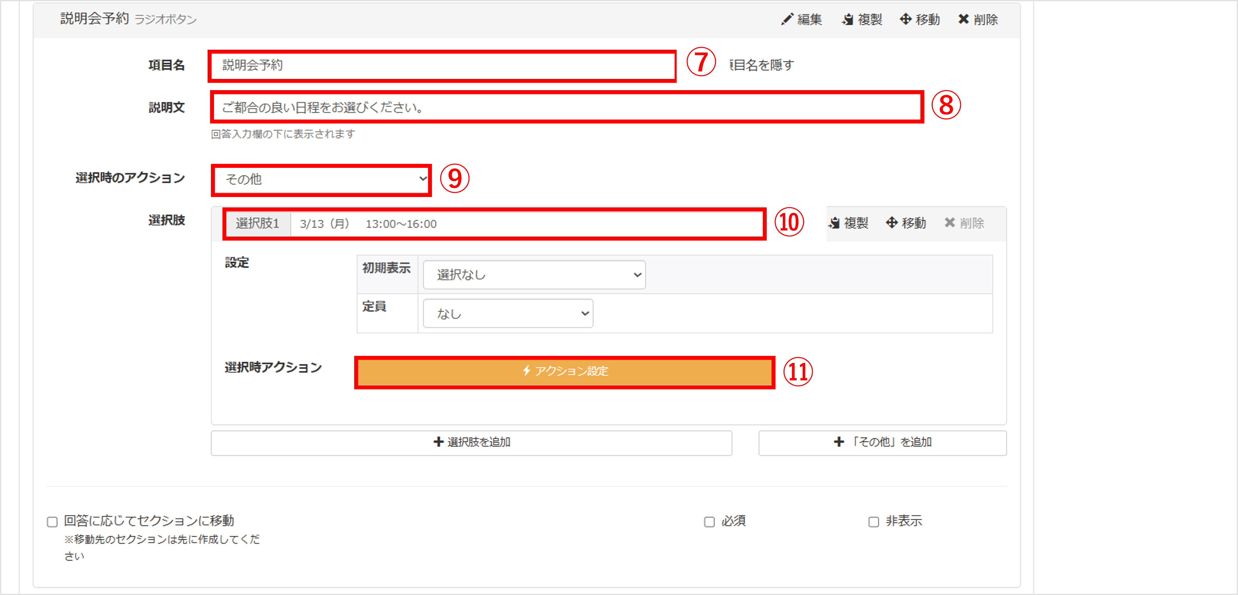Open the 定員 dropdown showing なし

click(x=508, y=313)
